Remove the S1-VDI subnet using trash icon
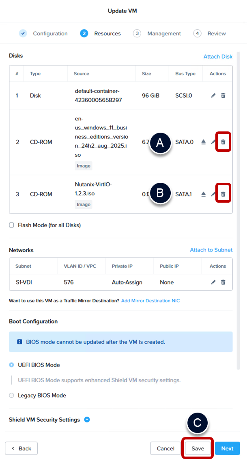 coord(223,282)
